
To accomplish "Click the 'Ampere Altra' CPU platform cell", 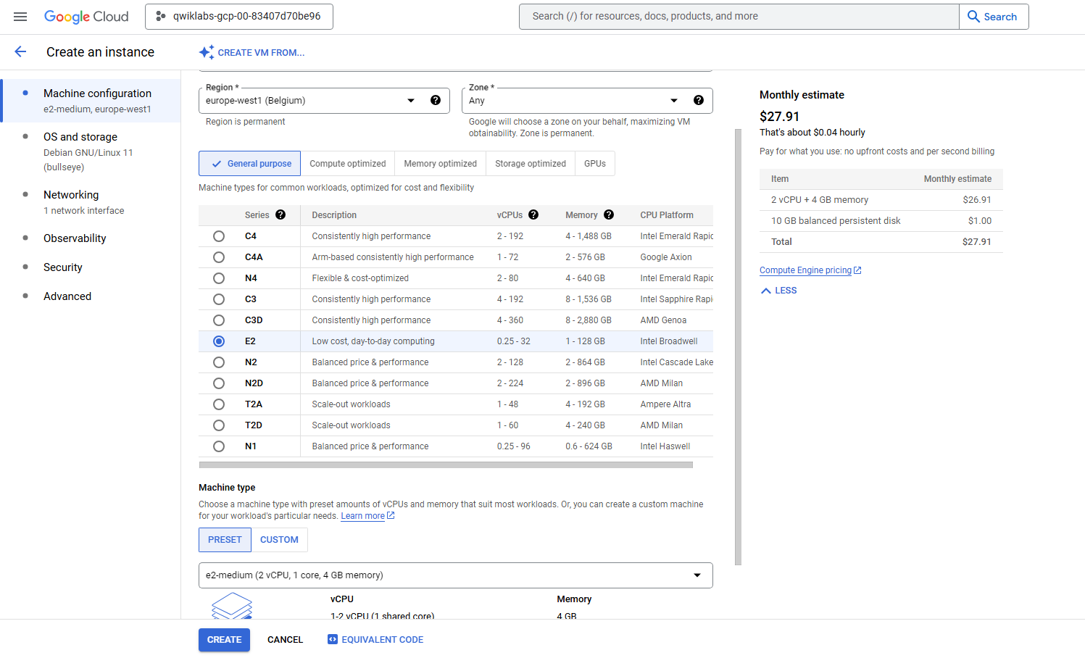I will tap(665, 404).
